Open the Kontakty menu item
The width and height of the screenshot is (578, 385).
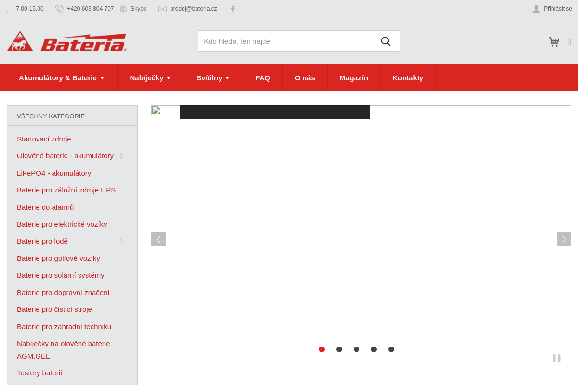click(x=407, y=78)
